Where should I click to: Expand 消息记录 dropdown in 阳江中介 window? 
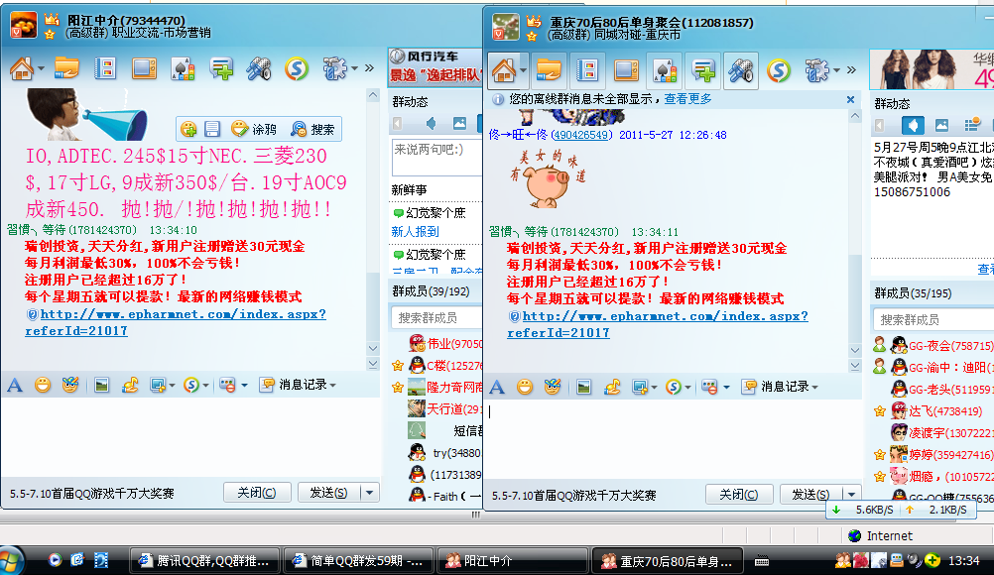coord(332,385)
